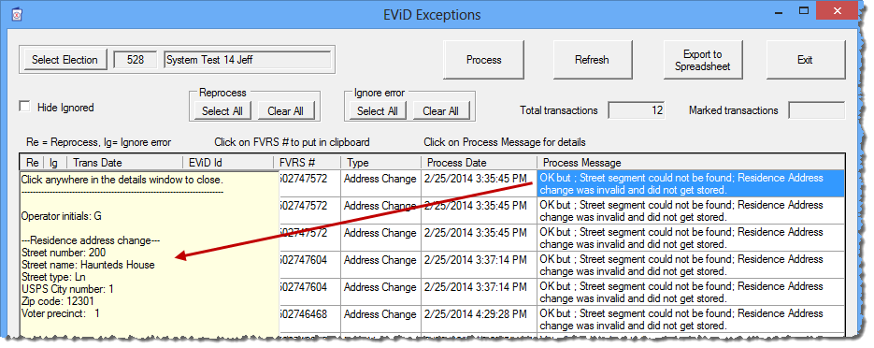Refresh the exceptions list

pos(592,60)
